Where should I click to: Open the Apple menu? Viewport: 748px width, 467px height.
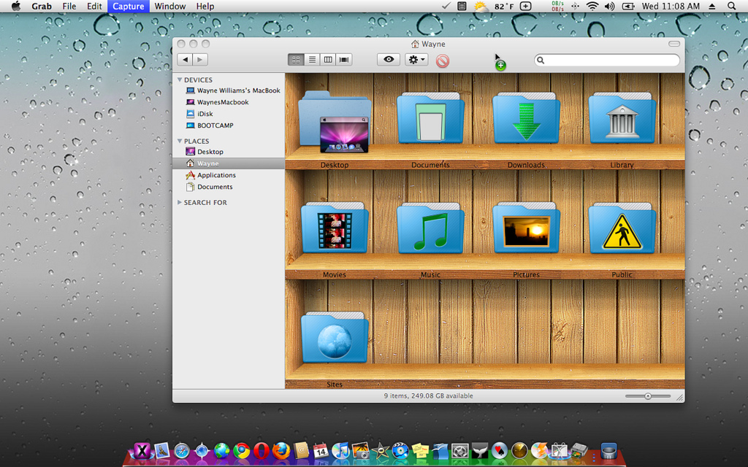[x=16, y=6]
